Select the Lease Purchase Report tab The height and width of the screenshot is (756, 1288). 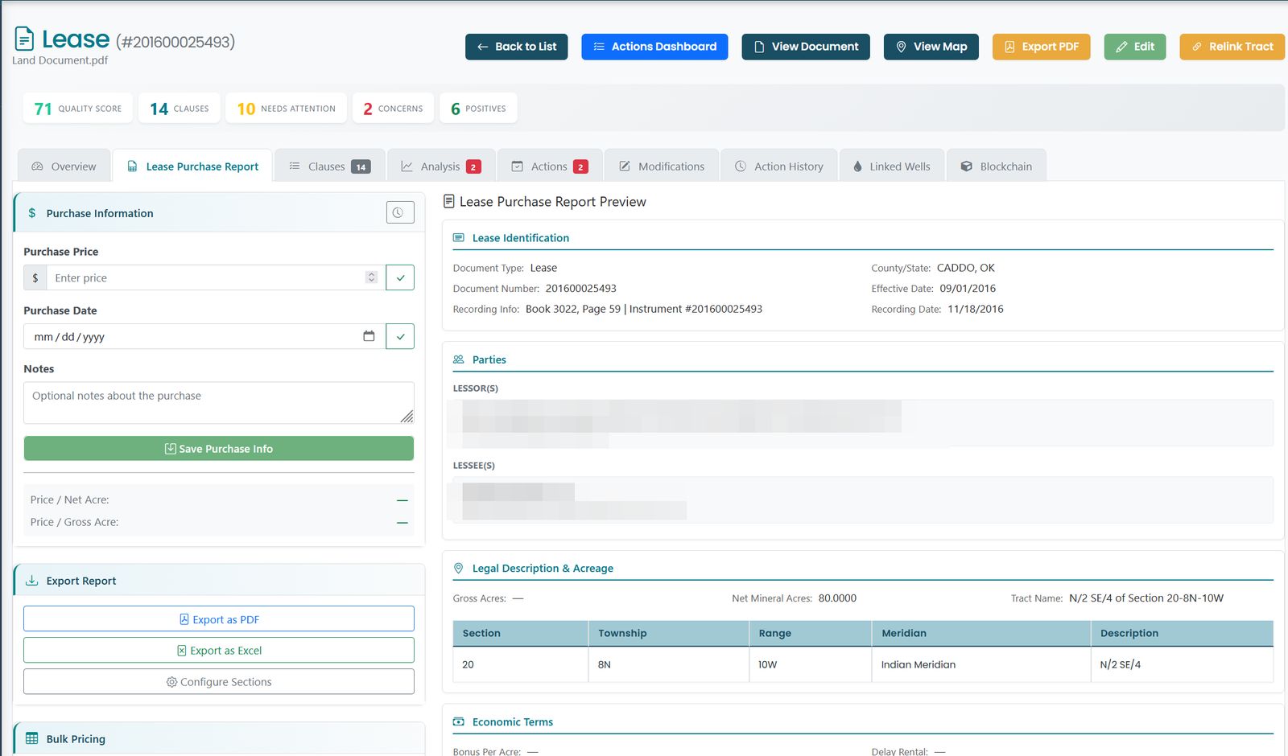(x=192, y=166)
